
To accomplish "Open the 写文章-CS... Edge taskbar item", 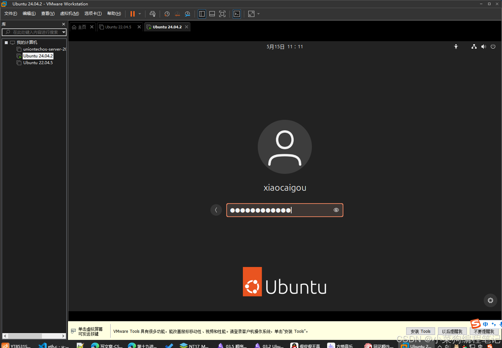I will pyautogui.click(x=107, y=345).
